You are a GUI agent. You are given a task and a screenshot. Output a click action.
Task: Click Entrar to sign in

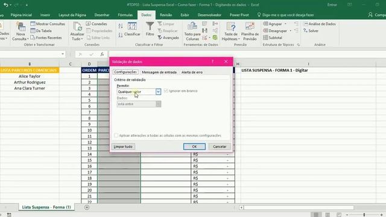pyautogui.click(x=332, y=5)
